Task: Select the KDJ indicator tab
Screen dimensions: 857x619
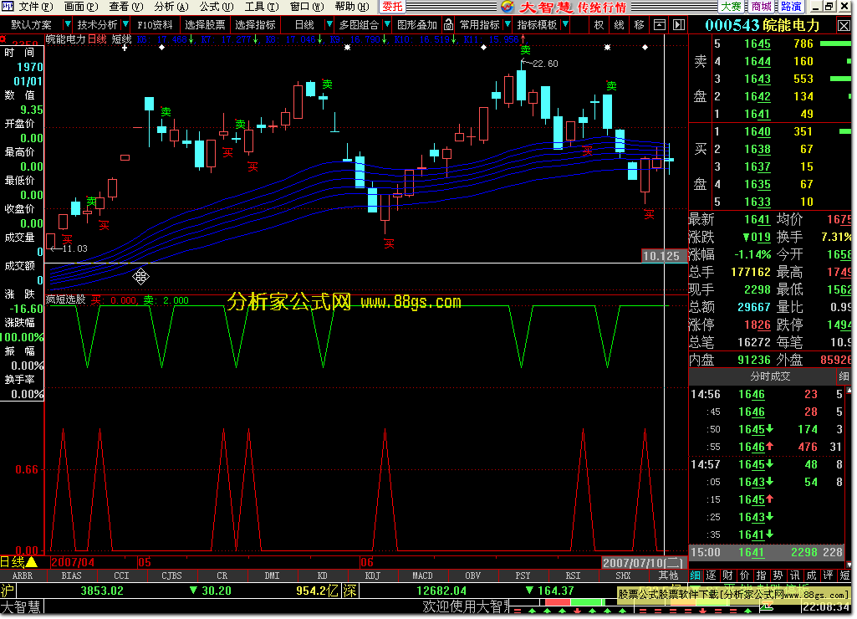Action: pyautogui.click(x=372, y=576)
